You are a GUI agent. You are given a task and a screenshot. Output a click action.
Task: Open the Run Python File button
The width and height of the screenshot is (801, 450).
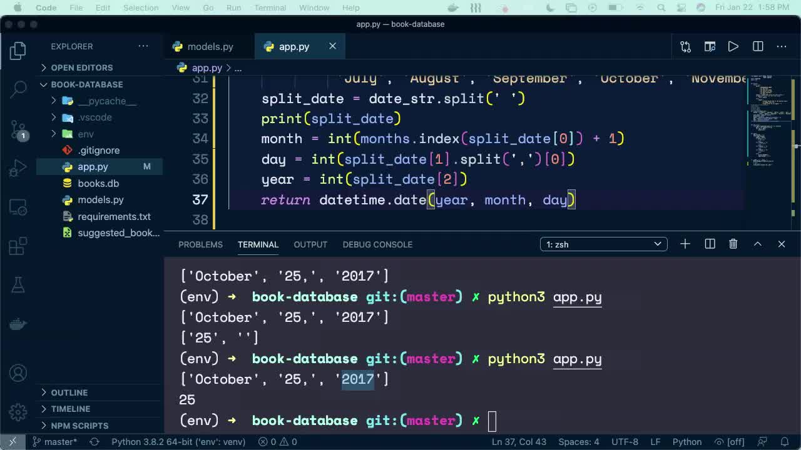(733, 46)
